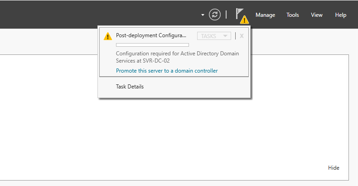This screenshot has height=186, width=358.
Task: Open the Notifications flag icon
Action: click(x=239, y=14)
